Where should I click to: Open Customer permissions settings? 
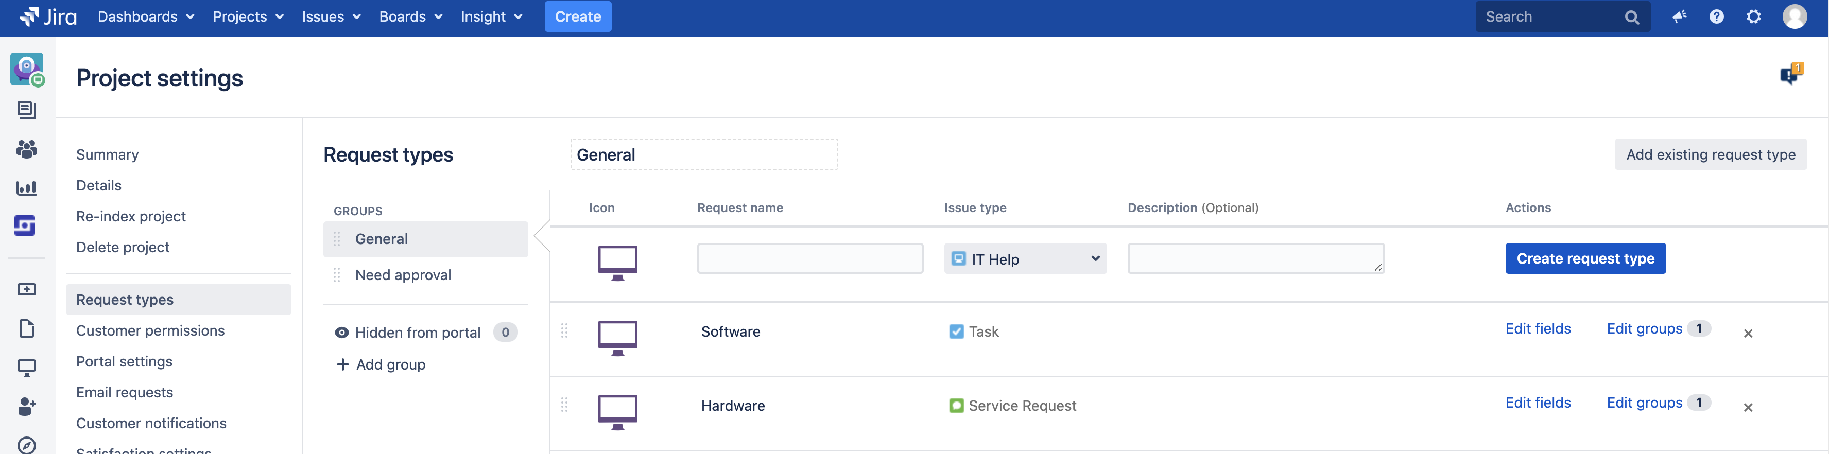tap(150, 330)
